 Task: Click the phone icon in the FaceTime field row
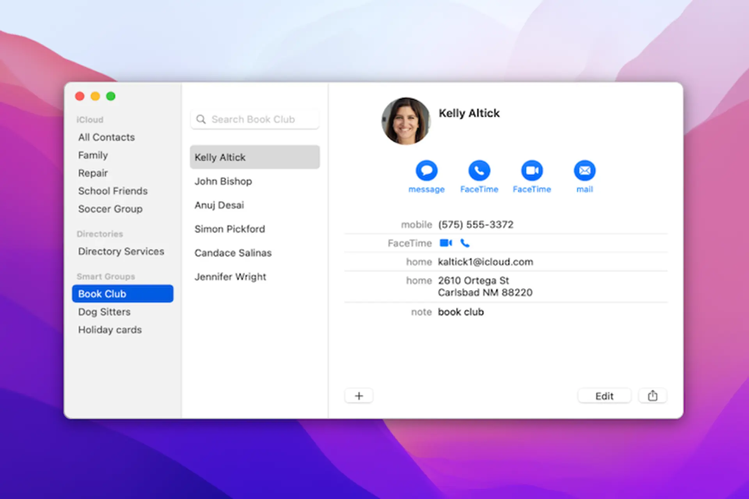(x=465, y=242)
